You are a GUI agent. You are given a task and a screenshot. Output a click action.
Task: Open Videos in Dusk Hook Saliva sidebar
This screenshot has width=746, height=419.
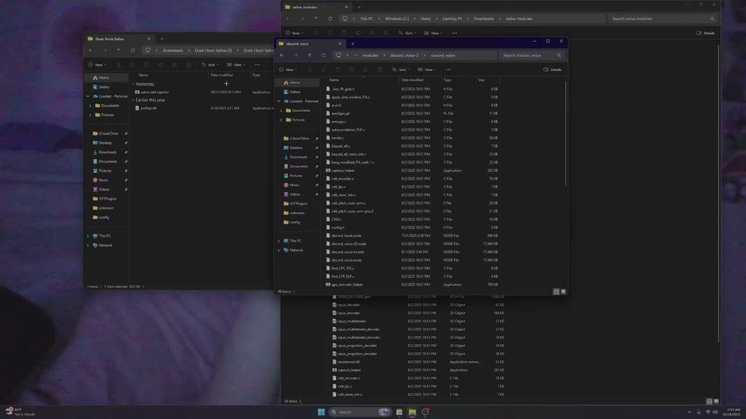[104, 189]
